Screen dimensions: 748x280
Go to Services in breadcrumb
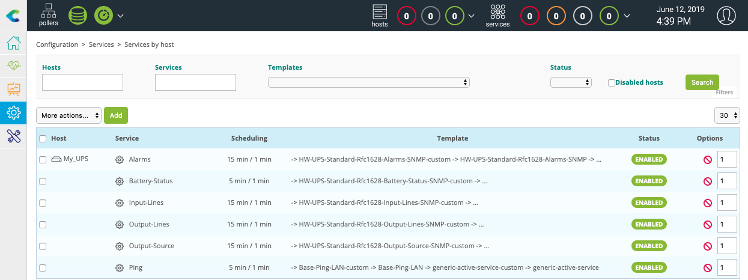pyautogui.click(x=101, y=44)
